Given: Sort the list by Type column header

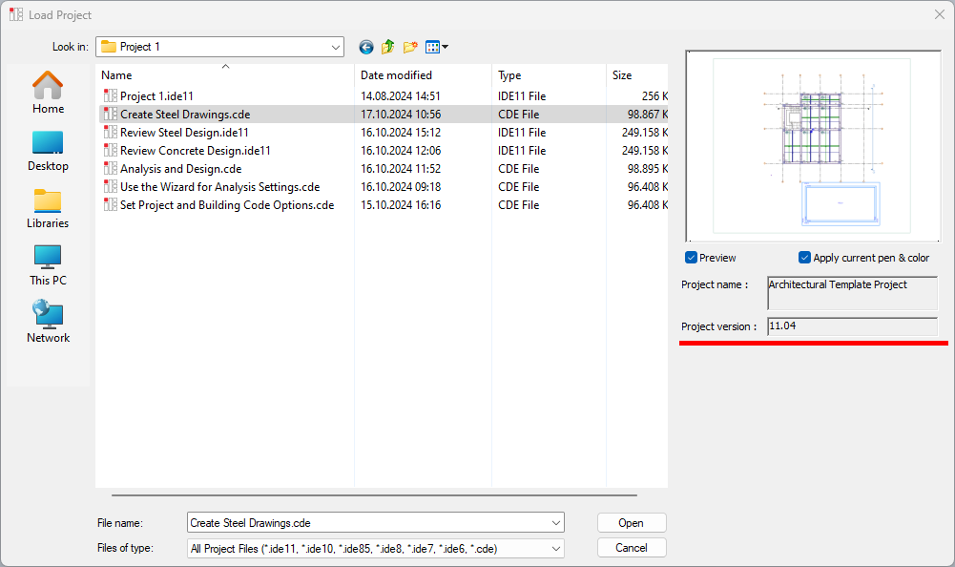Looking at the screenshot, I should tap(510, 75).
